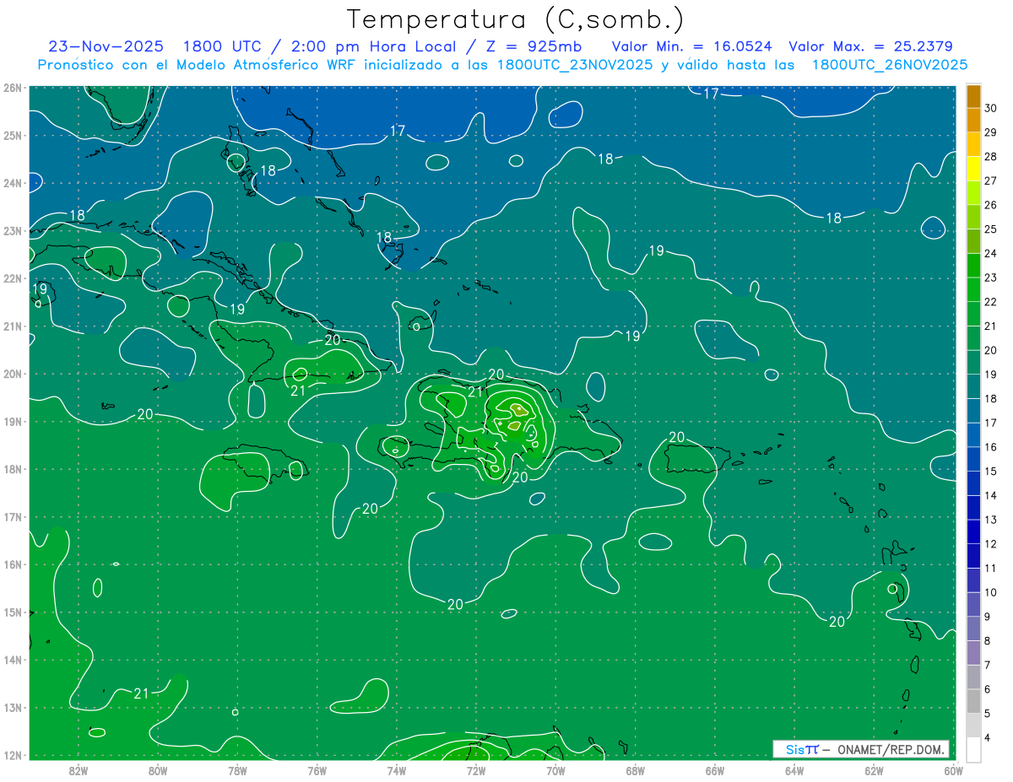Viewport: 1013px width, 782px height.
Task: Click the 12N latitude axis label
Action: 13,755
